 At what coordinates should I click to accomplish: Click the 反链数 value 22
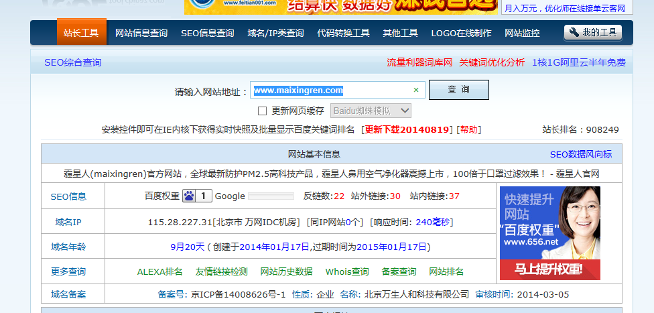[x=339, y=196]
